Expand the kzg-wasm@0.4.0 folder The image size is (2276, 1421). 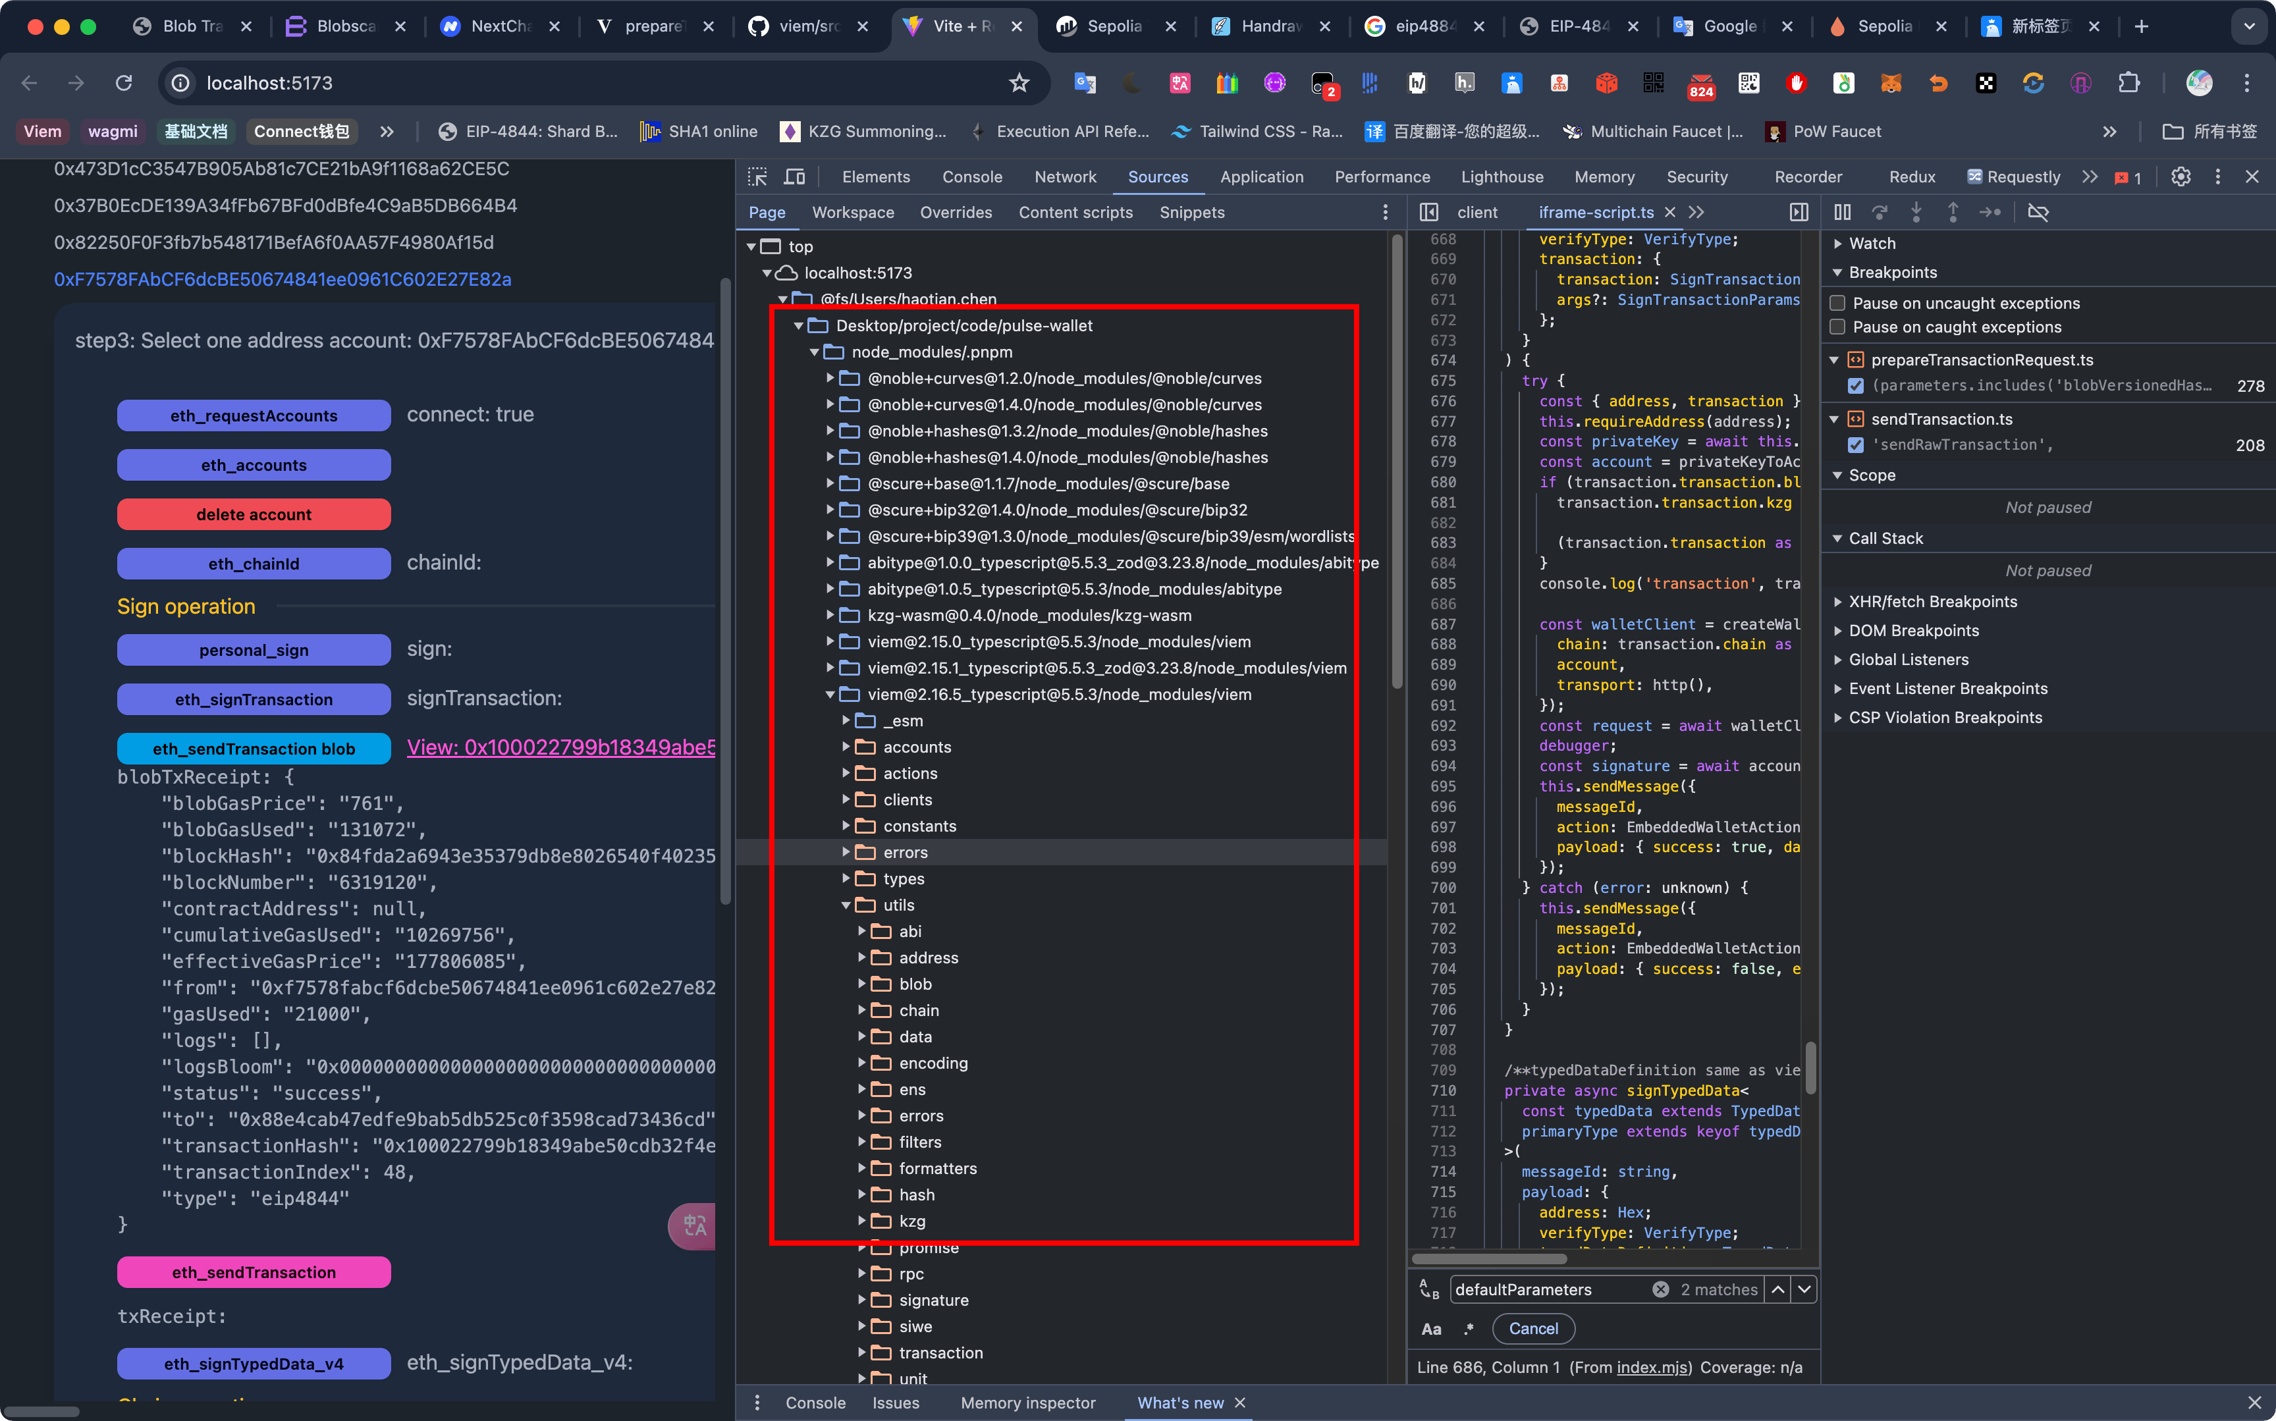pos(830,616)
